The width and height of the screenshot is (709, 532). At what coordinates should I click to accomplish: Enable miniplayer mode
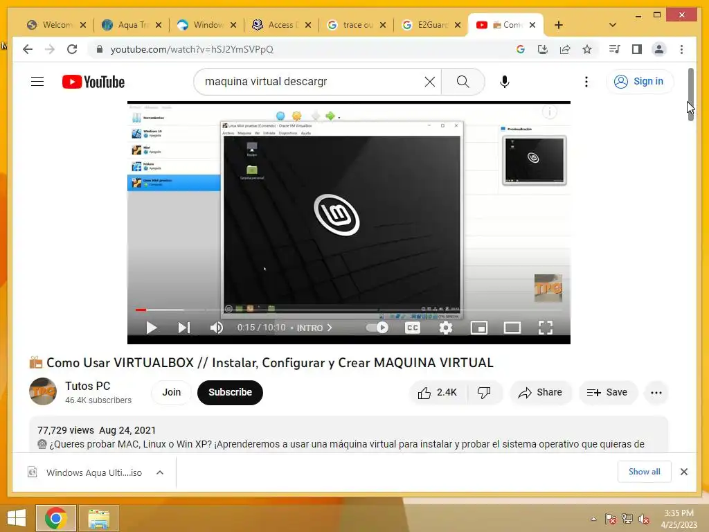tap(479, 328)
